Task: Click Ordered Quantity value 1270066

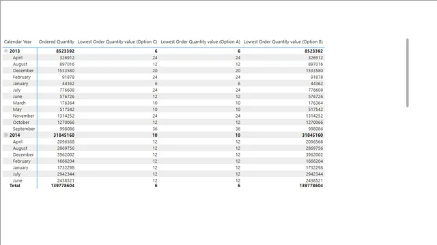Action: tap(66, 122)
